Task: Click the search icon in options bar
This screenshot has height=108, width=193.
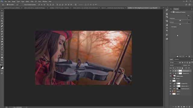Action: click(186, 5)
